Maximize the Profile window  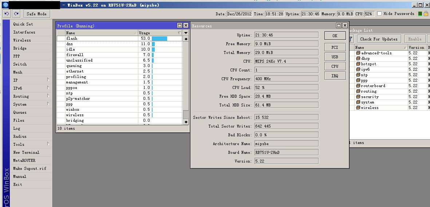pyautogui.click(x=180, y=26)
